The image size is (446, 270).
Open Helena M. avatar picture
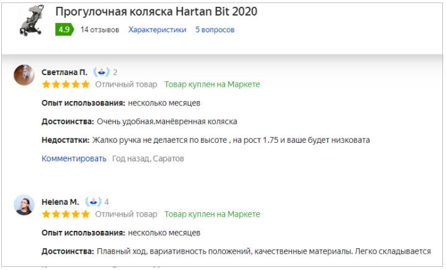point(24,205)
